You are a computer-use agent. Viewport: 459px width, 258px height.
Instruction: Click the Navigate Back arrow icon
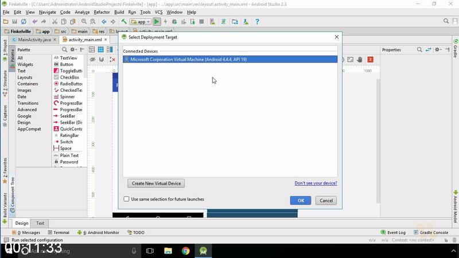[x=104, y=22]
